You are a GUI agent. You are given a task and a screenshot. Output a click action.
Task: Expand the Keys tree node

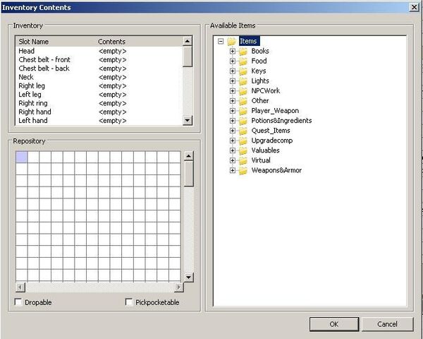[232, 71]
